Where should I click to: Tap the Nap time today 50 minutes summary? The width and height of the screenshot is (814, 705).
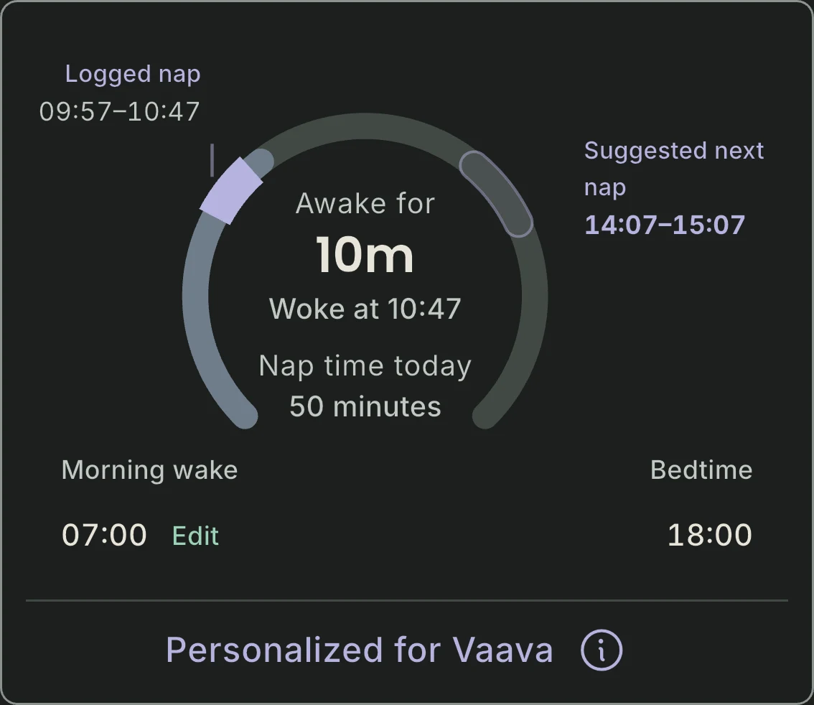click(x=365, y=386)
